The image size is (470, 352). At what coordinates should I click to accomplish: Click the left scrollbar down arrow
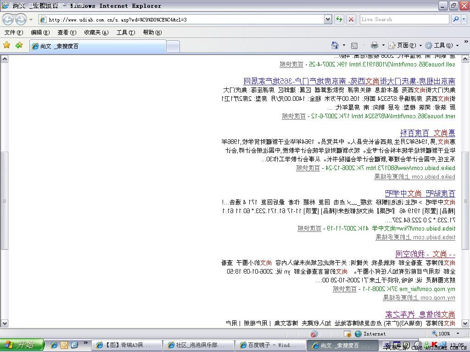pos(5,324)
